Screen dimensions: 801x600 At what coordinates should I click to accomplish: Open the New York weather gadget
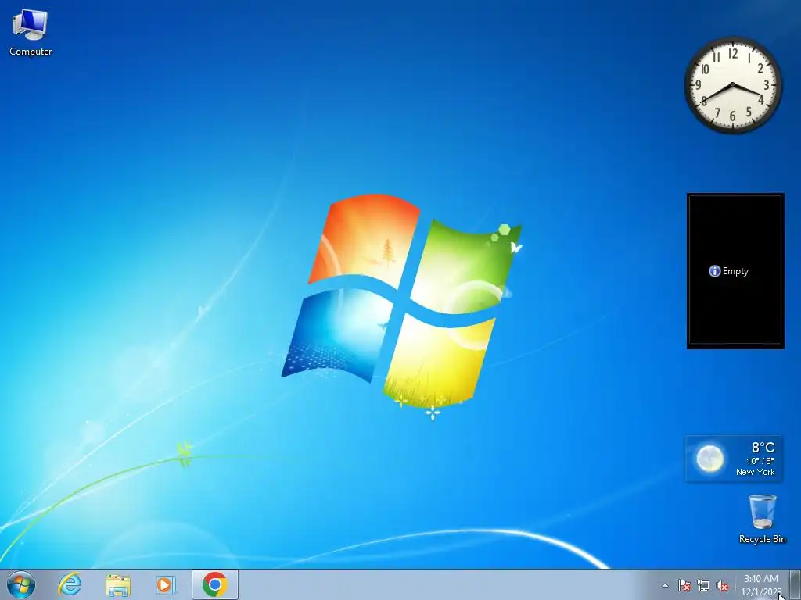click(x=733, y=458)
